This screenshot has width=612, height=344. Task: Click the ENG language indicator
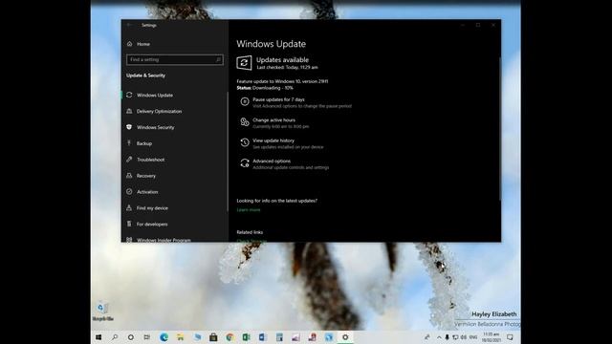[473, 337]
